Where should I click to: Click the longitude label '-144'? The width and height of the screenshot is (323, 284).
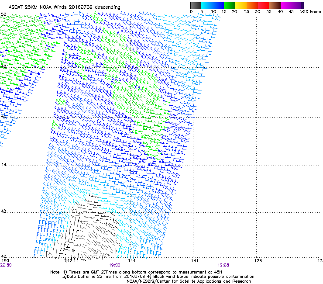131,261
